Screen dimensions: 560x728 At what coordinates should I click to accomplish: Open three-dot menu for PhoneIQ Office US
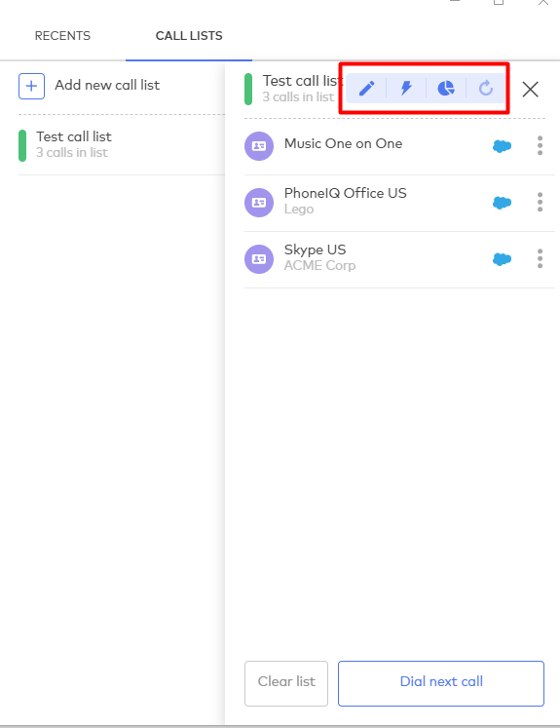[x=541, y=202]
